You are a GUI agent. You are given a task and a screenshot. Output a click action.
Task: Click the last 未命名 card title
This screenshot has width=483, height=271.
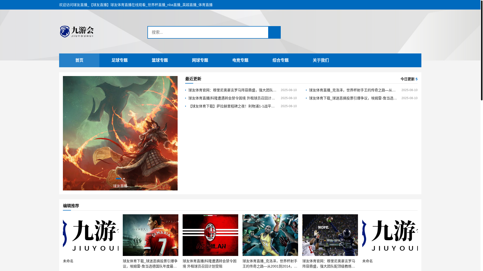[x=368, y=261]
